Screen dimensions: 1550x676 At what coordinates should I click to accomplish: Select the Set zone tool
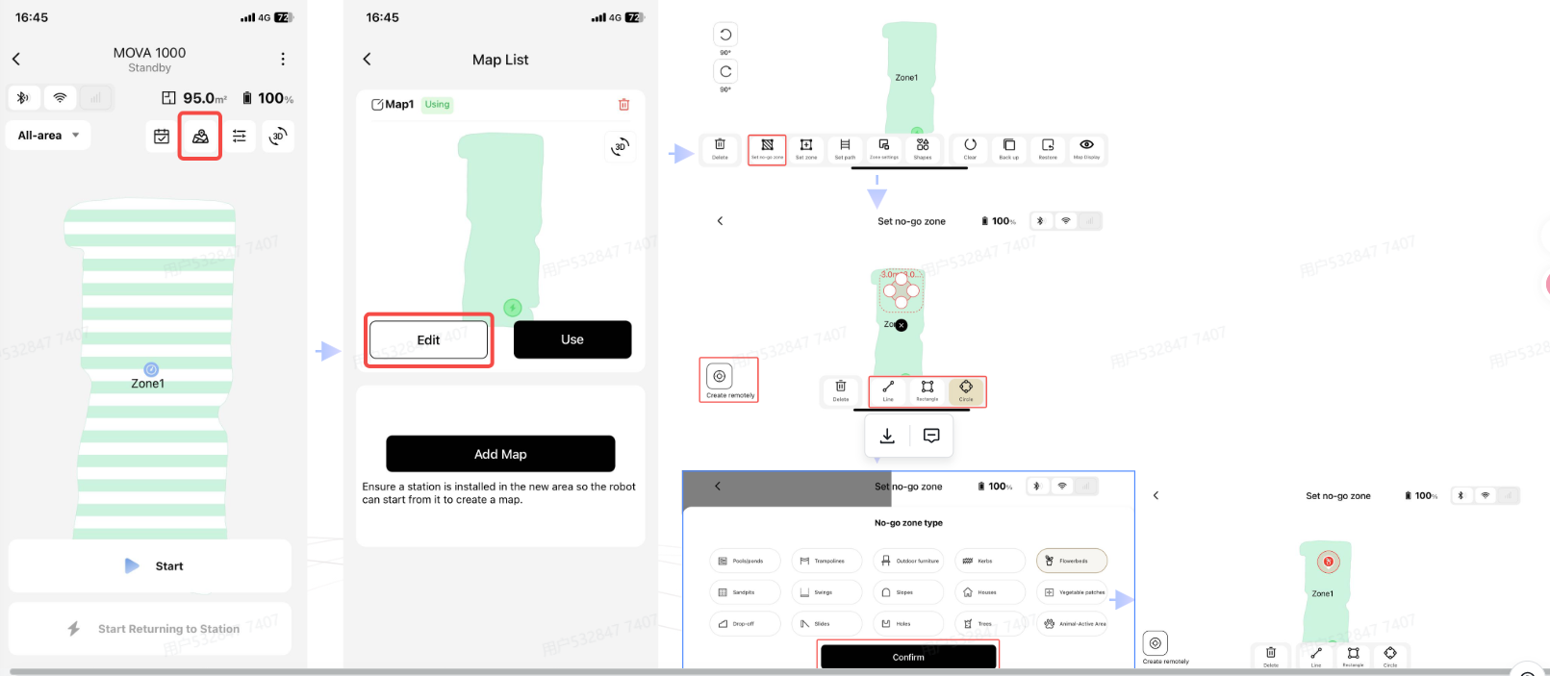pos(806,149)
